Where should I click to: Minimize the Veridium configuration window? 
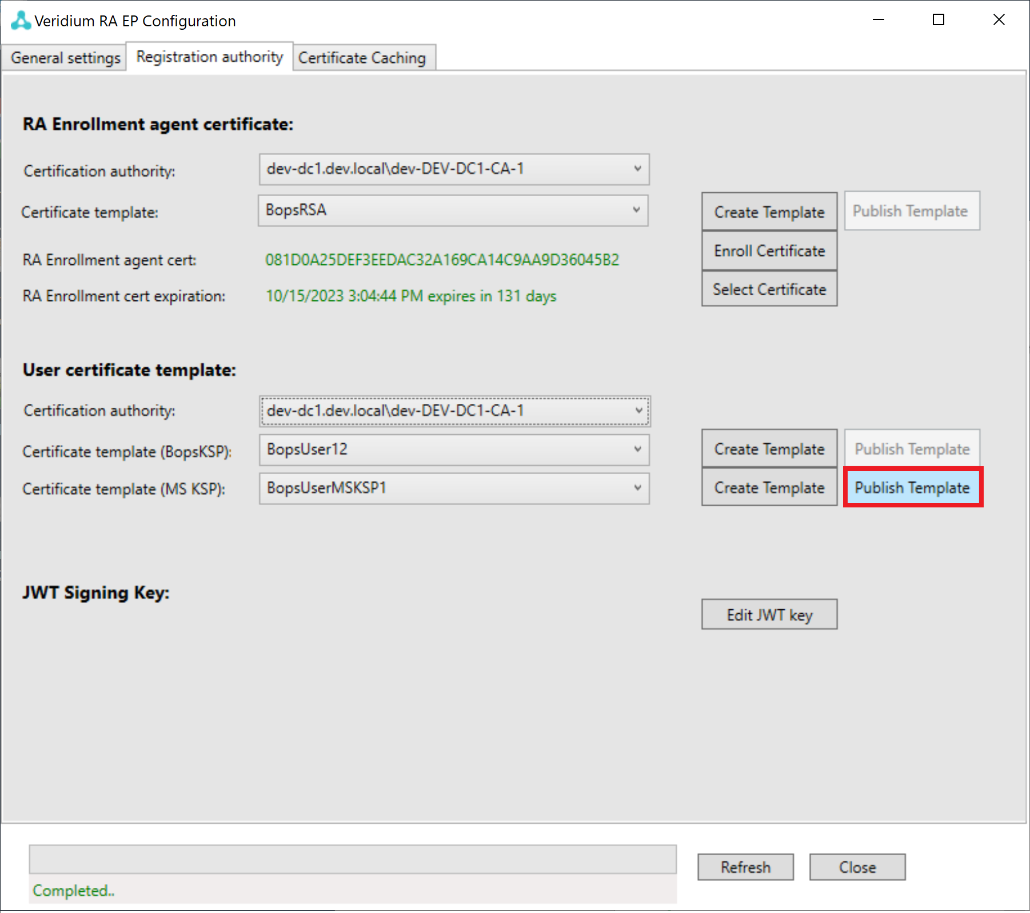(879, 20)
